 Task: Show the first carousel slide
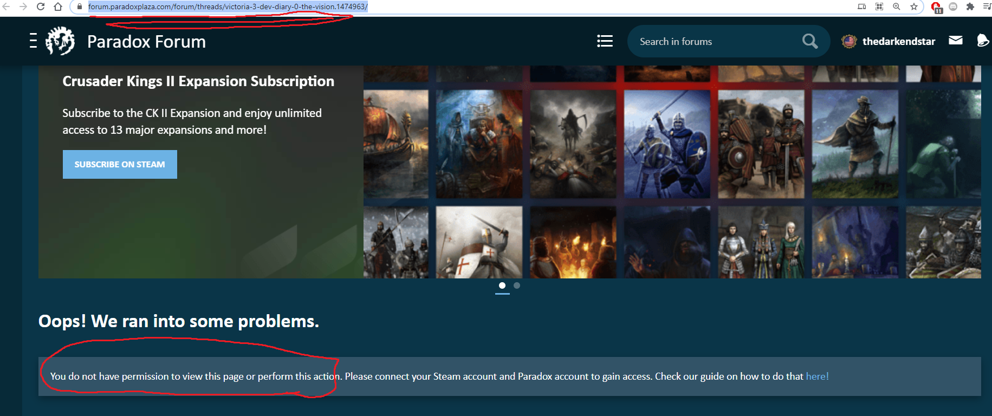[502, 285]
